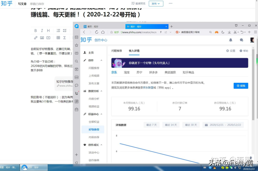Toggle bold formatting in Zhihu editor
Screen dimensions: 258x171
click(35, 30)
